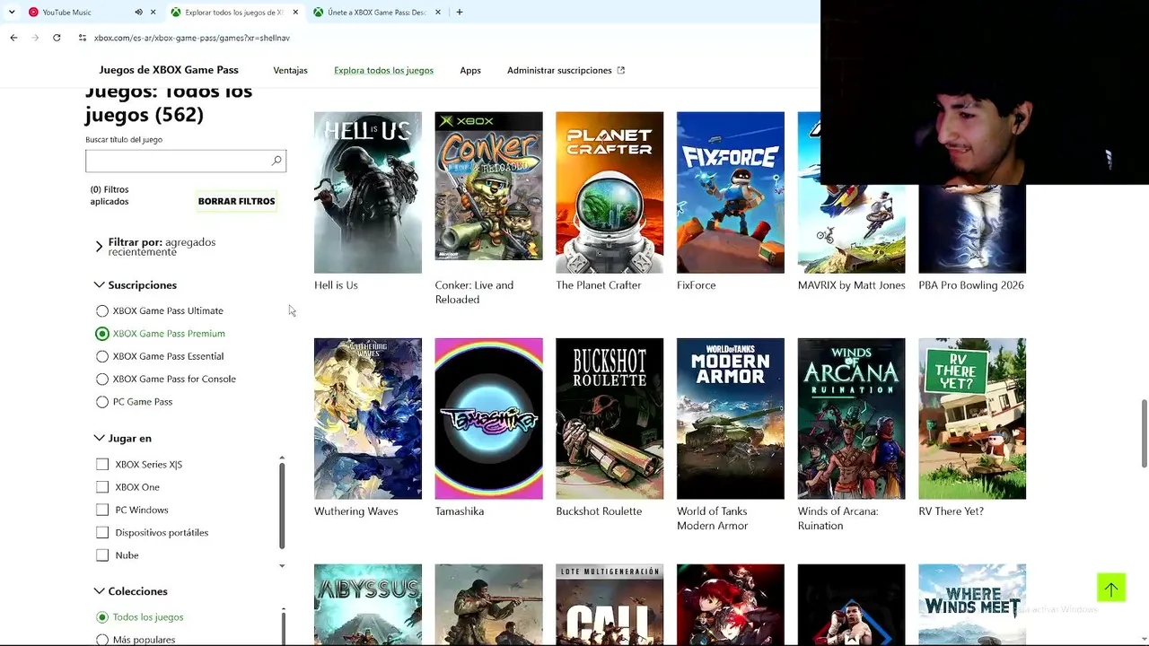Click the 'Buckshot Roulette' title link

(x=599, y=511)
